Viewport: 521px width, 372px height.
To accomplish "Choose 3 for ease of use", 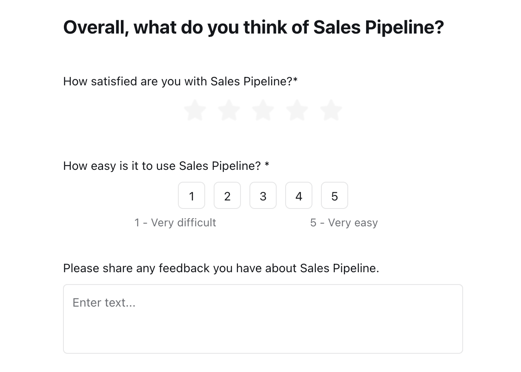I will coord(263,196).
